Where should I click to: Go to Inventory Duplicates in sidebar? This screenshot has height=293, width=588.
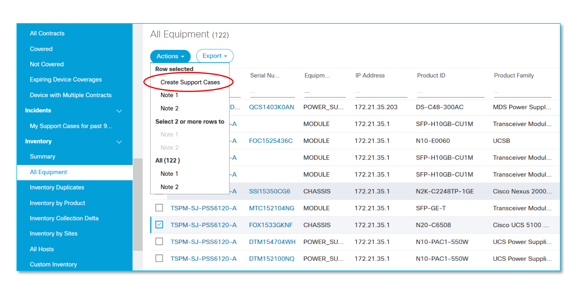click(x=57, y=188)
